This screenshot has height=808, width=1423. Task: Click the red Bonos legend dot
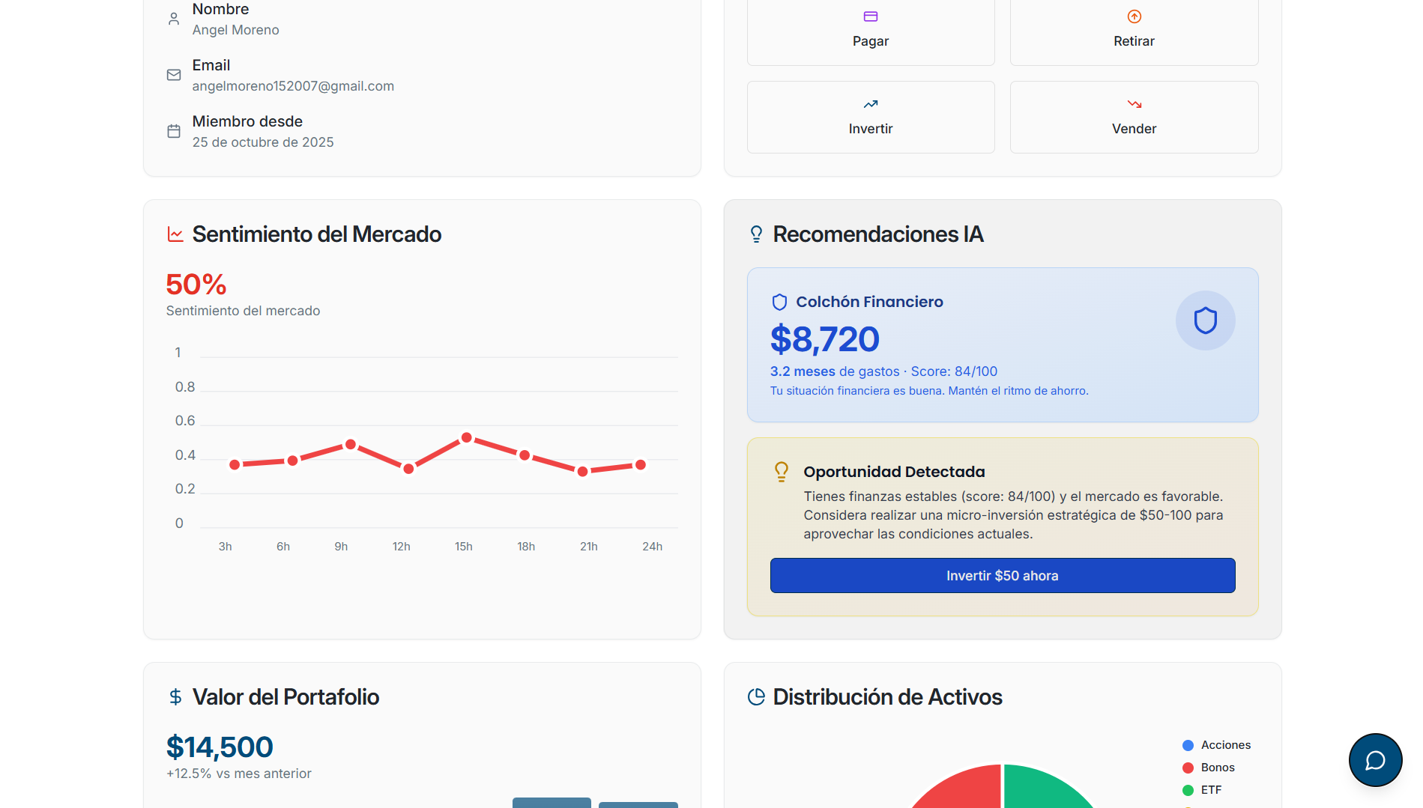pyautogui.click(x=1188, y=768)
